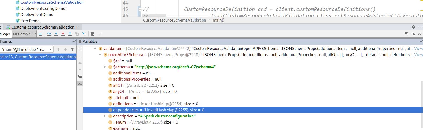Click the View link on validation row

point(418,49)
